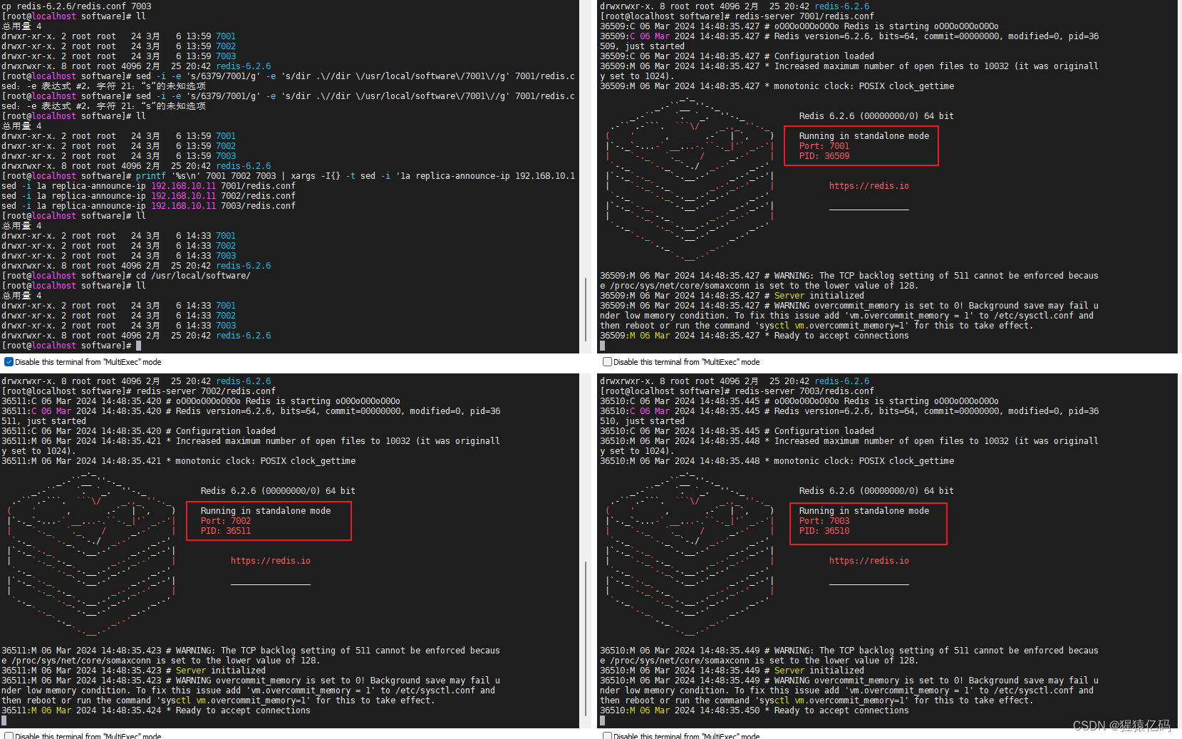Click the first 'sed: -e 表达式 #2' error line
This screenshot has height=739, width=1182.
click(x=103, y=86)
